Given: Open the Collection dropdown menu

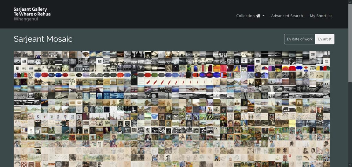Looking at the screenshot, I should point(250,16).
